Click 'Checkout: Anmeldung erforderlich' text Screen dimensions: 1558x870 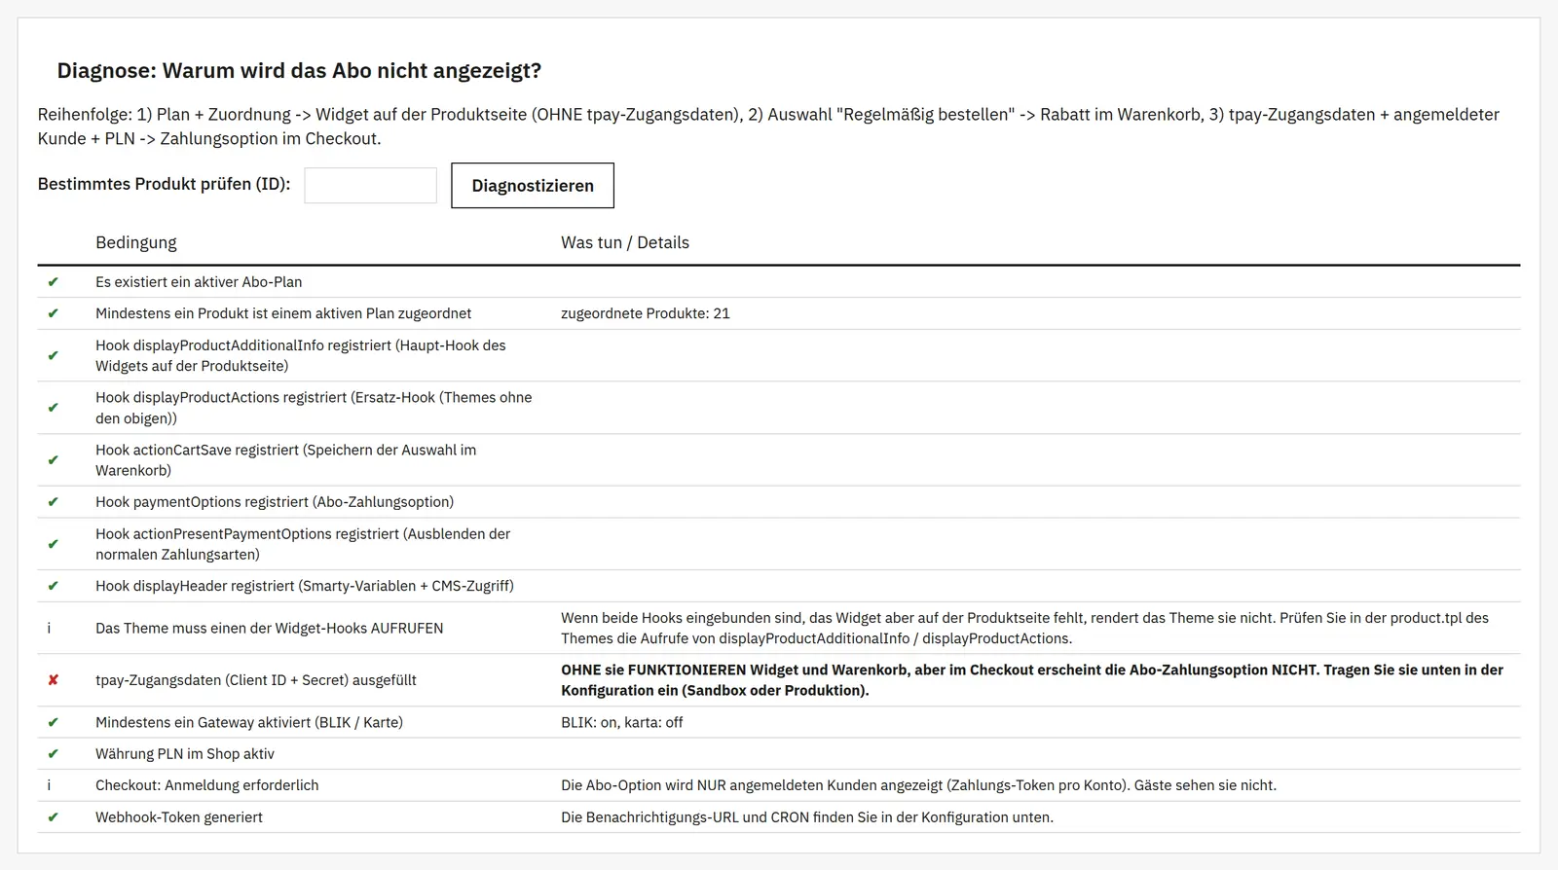tap(207, 785)
